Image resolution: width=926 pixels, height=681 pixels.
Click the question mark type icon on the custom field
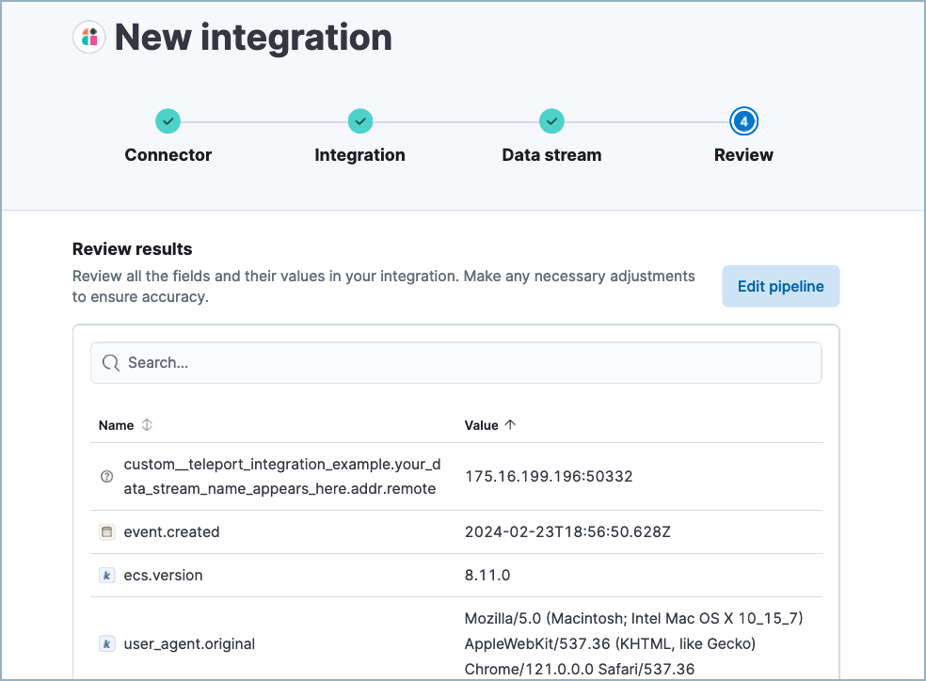pyautogui.click(x=106, y=476)
